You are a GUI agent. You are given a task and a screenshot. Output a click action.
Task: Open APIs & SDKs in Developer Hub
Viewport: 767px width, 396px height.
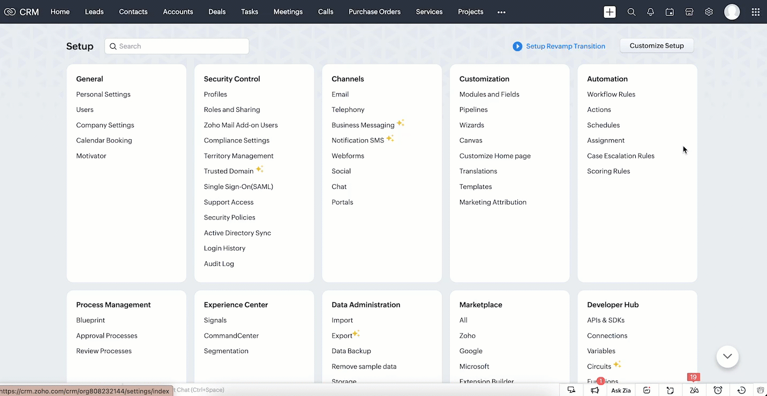pos(606,320)
